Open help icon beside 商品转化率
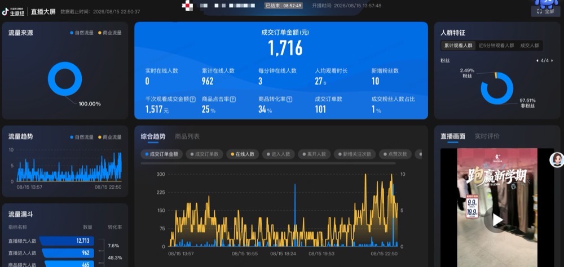The width and height of the screenshot is (564, 267). point(289,100)
